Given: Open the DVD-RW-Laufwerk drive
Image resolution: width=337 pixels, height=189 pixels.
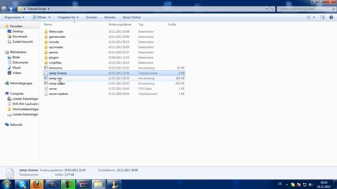Looking at the screenshot, I should [x=26, y=104].
